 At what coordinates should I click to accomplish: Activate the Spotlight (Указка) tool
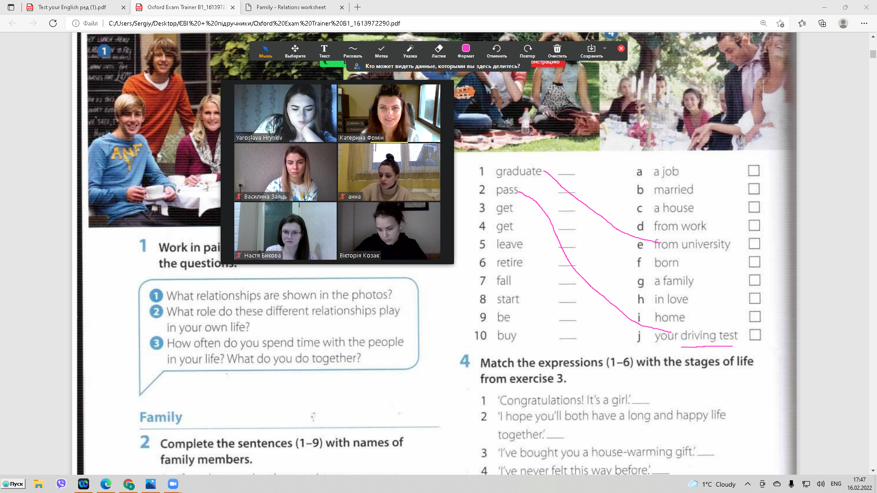pos(410,51)
